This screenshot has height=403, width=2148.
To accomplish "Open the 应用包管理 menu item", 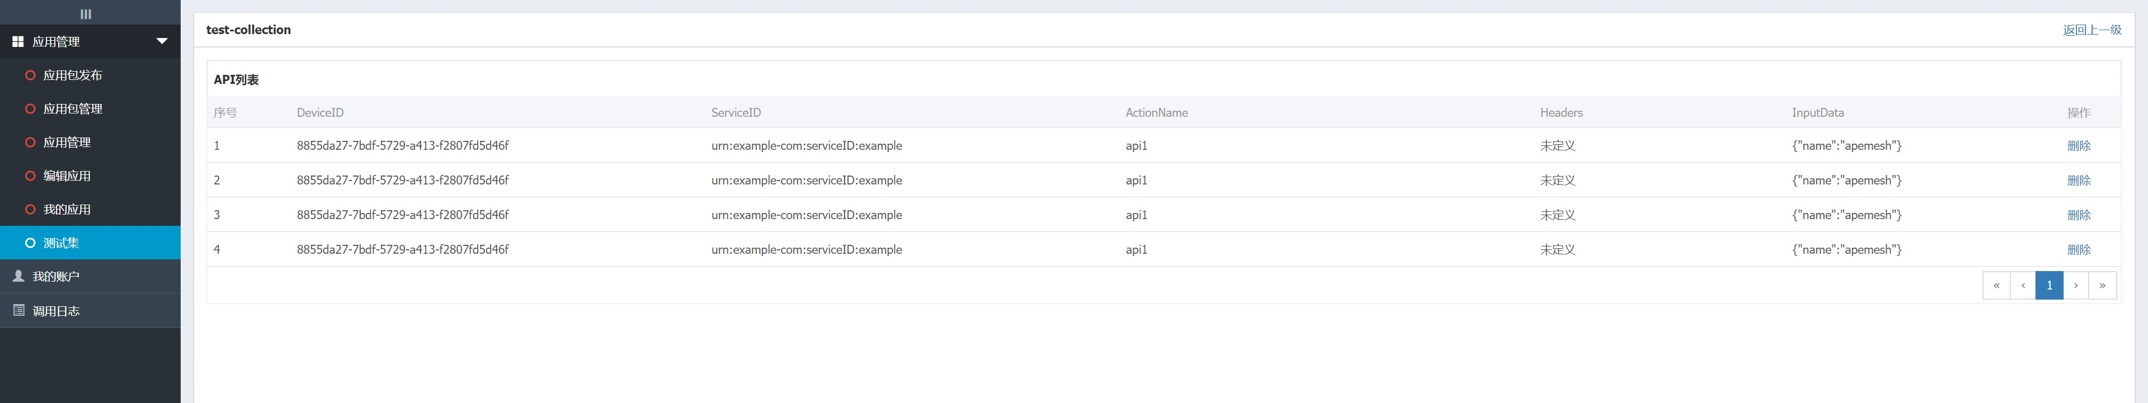I will [x=90, y=109].
